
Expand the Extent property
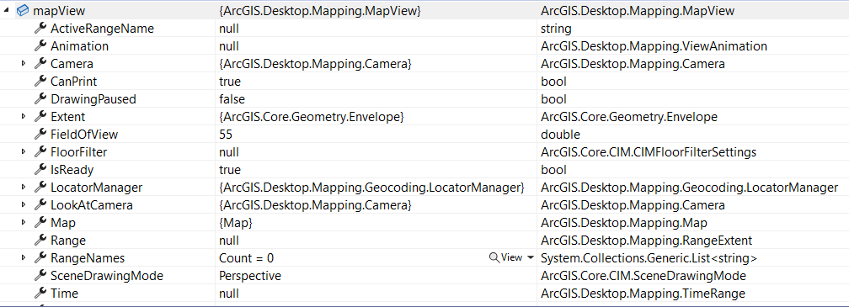point(24,117)
